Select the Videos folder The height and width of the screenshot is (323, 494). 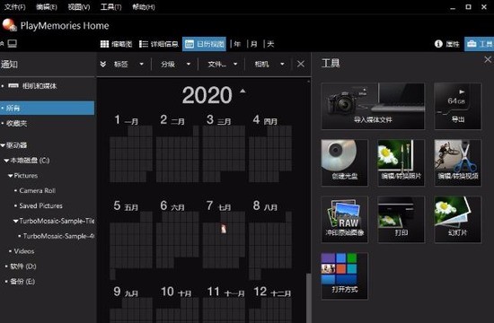[24, 251]
